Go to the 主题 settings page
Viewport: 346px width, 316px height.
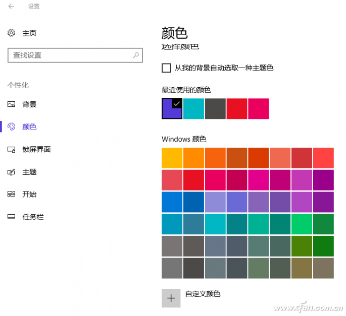point(29,172)
